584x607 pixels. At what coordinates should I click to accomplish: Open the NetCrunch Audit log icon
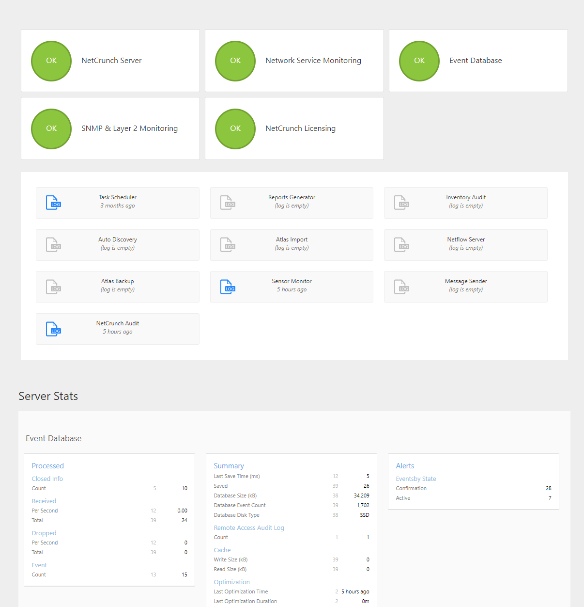point(53,329)
